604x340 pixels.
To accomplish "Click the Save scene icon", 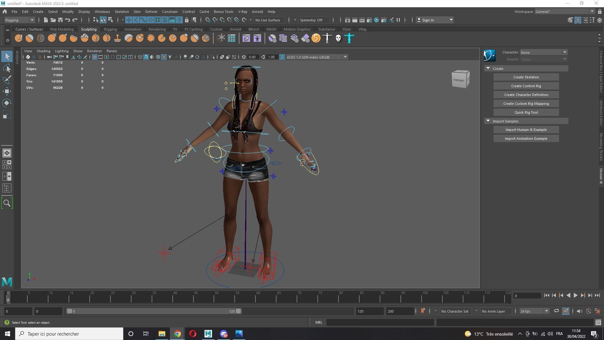I will tap(60, 20).
